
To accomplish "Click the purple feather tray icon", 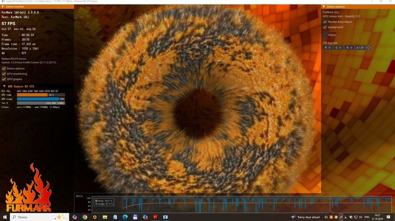I will pyautogui.click(x=341, y=217).
